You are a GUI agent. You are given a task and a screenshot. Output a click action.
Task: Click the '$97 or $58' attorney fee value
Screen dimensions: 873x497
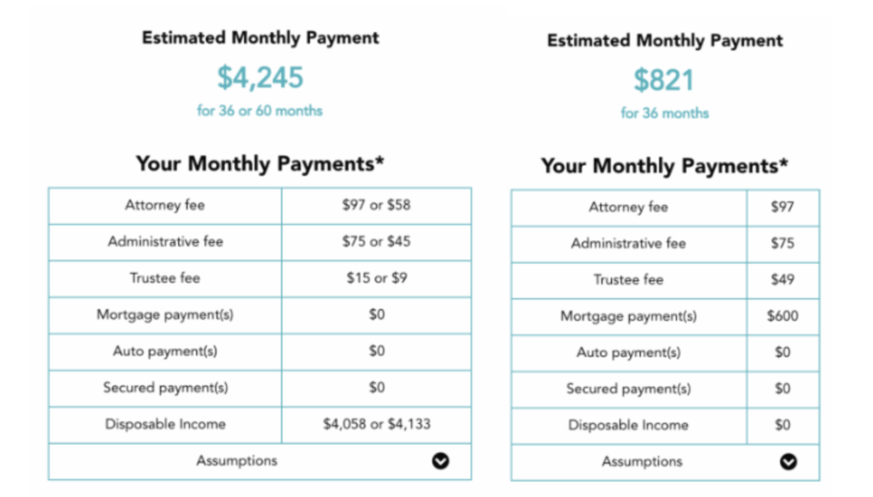click(x=376, y=205)
